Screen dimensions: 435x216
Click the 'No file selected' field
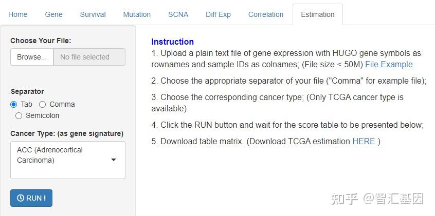tap(89, 57)
